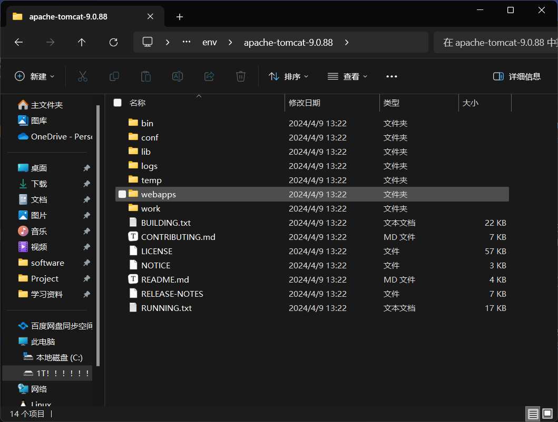Click the search box for apache-tomcat-9.0.88
558x422 pixels.
(496, 42)
